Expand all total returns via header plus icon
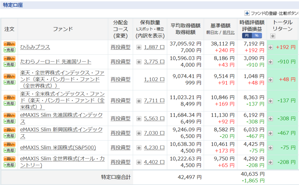 (x=273, y=36)
